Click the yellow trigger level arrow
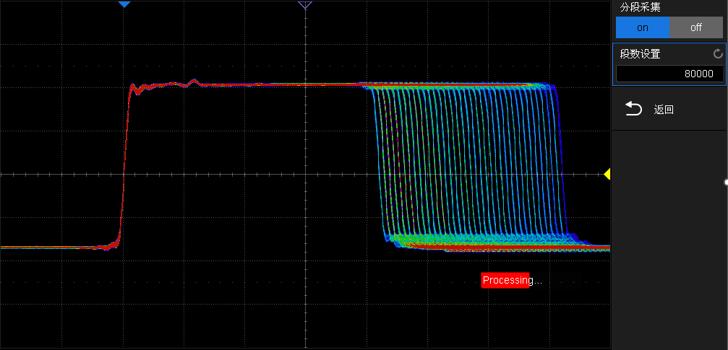 coord(607,174)
